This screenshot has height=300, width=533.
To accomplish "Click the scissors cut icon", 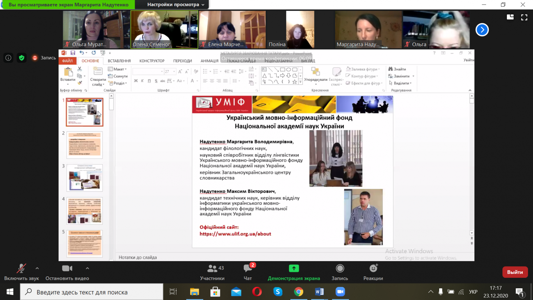I will 80,69.
